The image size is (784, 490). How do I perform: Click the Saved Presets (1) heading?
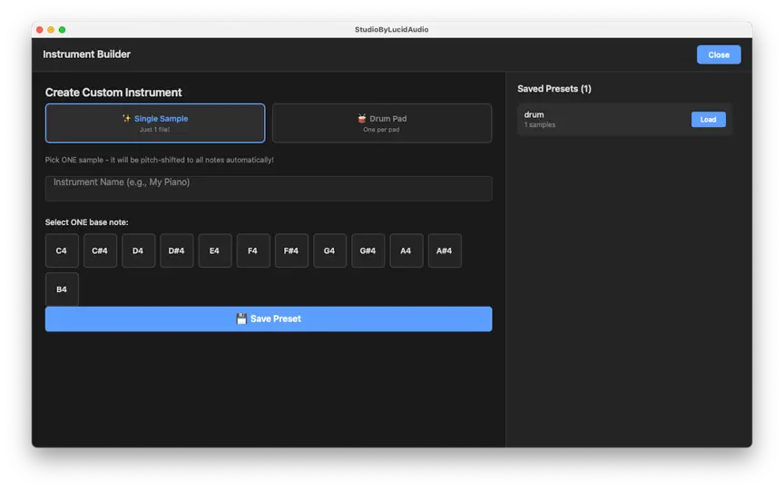(554, 89)
